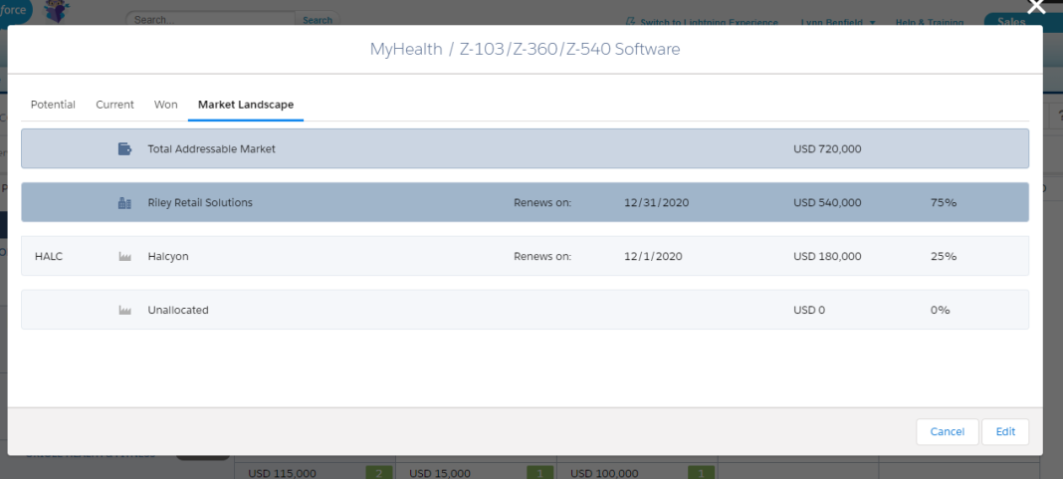
Task: Click the dialog title MyHealth / Z-103/Z-360/Z-540 Software
Action: tap(525, 49)
